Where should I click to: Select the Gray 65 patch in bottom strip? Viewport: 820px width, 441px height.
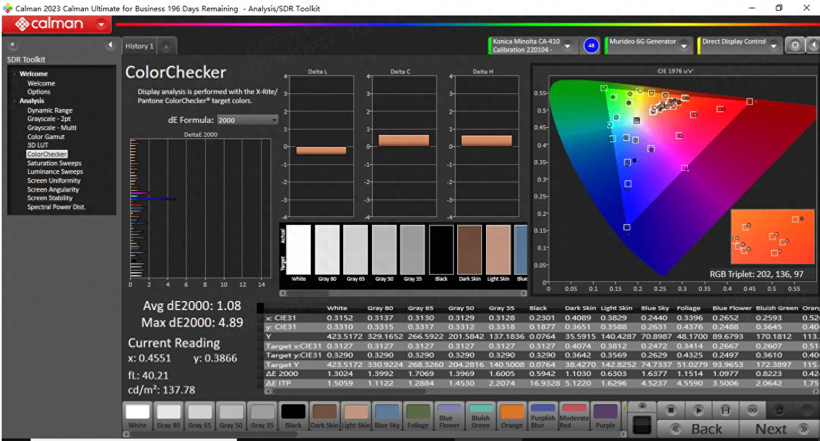tap(200, 417)
